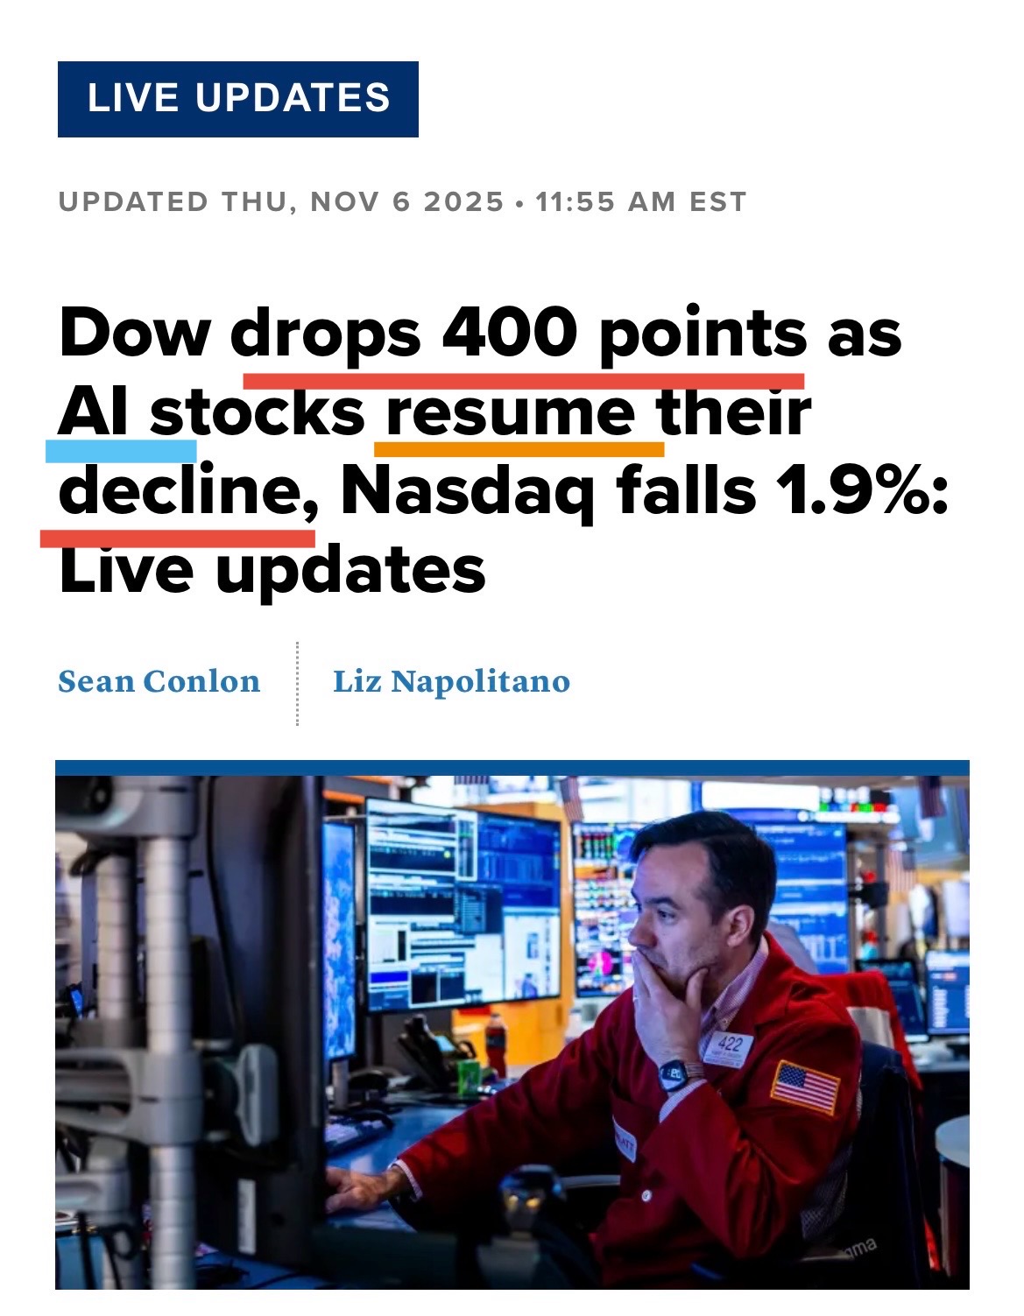The height and width of the screenshot is (1316, 1024).
Task: Click the large monitor behind the trader
Action: point(463,911)
